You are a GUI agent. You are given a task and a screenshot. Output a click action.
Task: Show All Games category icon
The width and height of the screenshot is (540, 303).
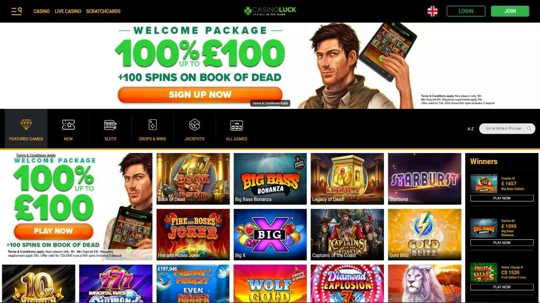click(x=237, y=125)
